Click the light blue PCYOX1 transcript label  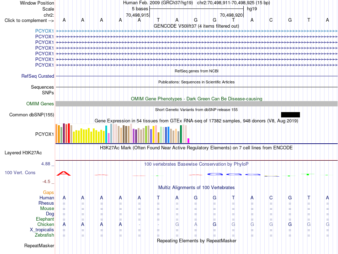click(x=44, y=31)
